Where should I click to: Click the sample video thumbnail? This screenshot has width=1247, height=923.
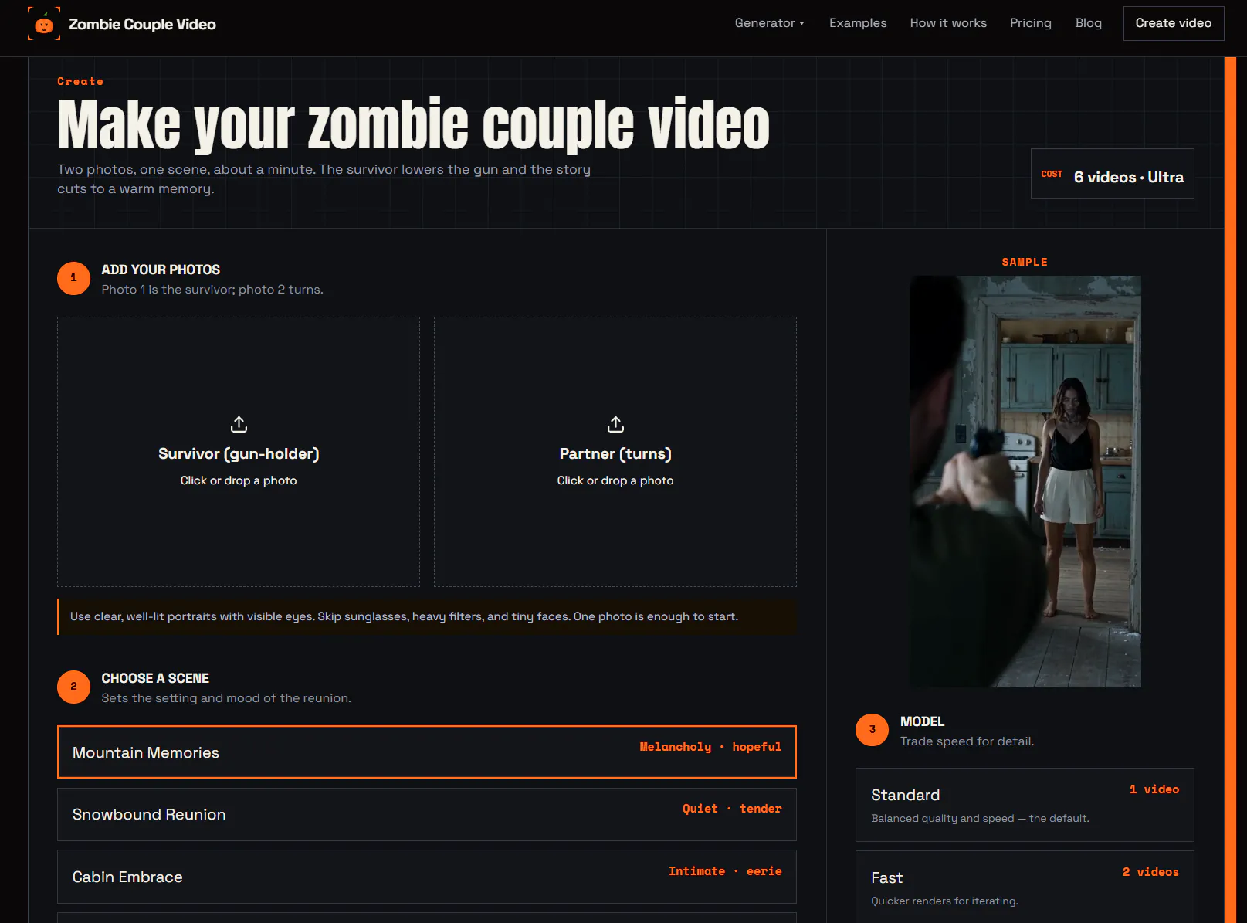(x=1025, y=481)
